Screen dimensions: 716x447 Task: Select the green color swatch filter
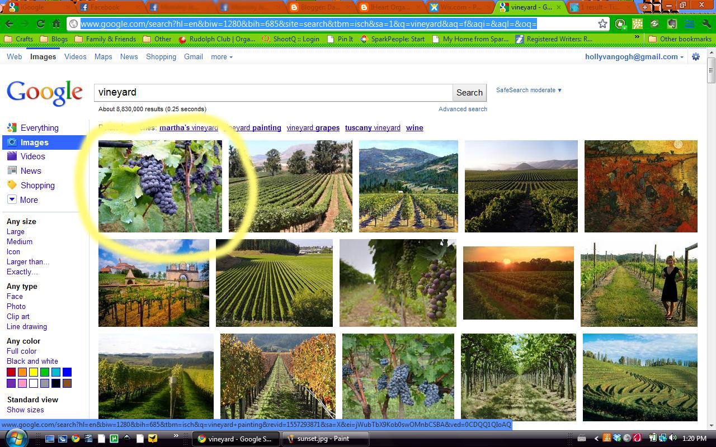[45, 372]
